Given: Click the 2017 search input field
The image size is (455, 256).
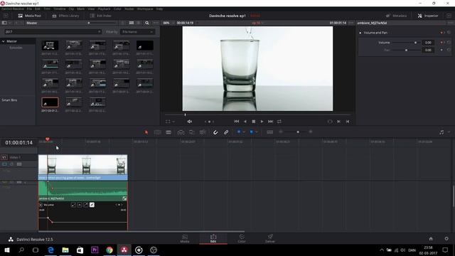Looking at the screenshot, I should 53,31.
